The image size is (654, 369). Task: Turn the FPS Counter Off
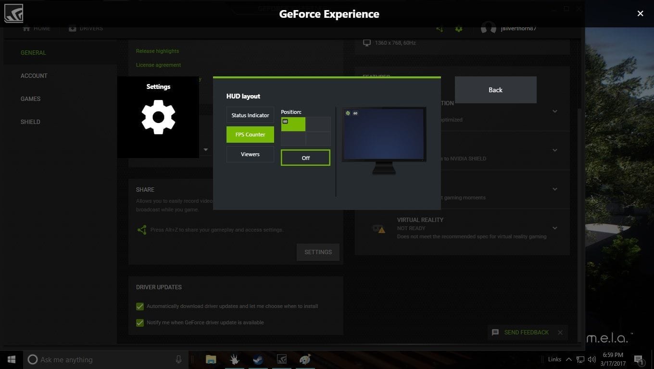point(305,157)
